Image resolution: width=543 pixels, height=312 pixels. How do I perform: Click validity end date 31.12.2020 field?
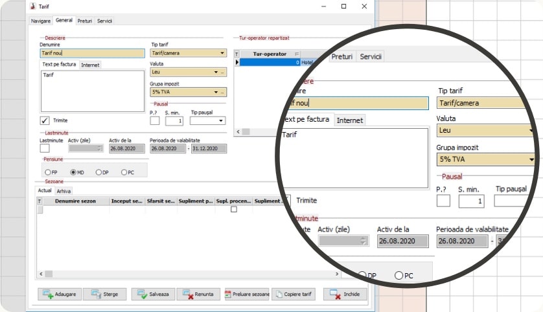point(209,148)
